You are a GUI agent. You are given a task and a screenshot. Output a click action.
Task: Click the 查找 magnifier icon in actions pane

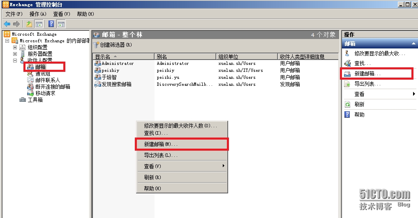(x=347, y=63)
